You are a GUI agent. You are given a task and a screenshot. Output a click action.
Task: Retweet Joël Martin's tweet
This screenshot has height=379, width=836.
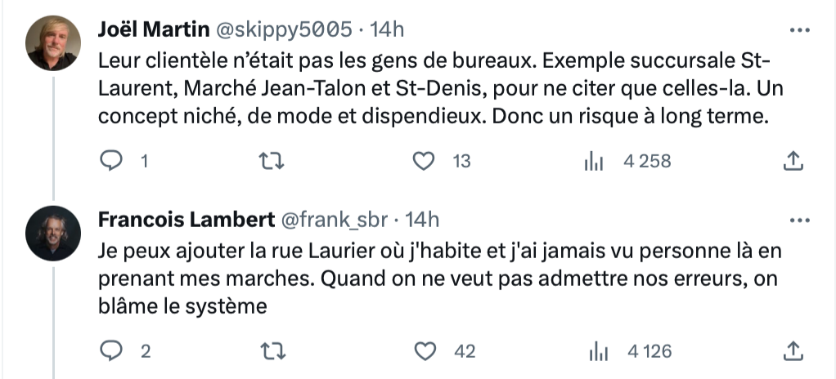(271, 161)
